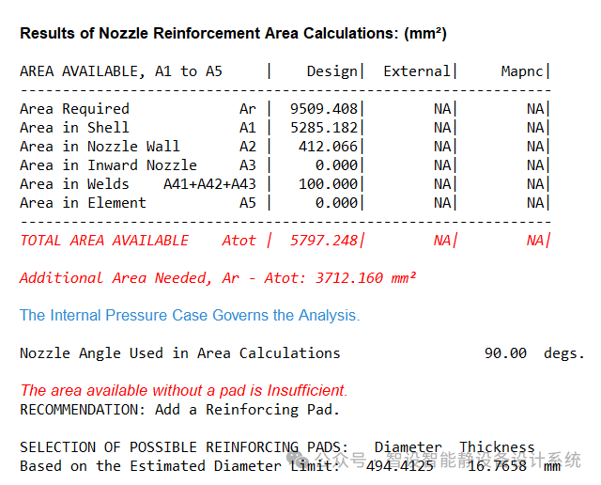Select the 'Area in Welds' label
601x485 pixels.
pos(74,184)
